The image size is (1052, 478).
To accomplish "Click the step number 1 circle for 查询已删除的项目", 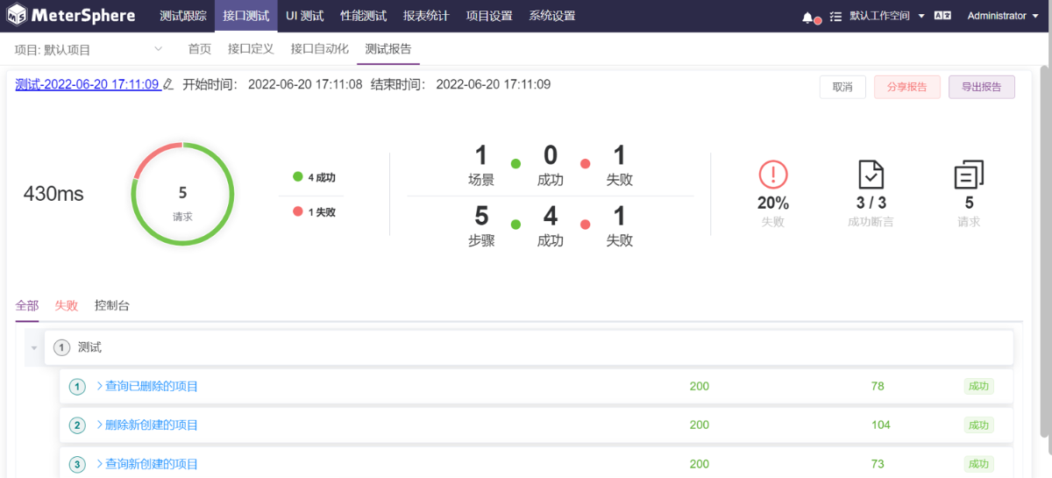I will pos(77,386).
